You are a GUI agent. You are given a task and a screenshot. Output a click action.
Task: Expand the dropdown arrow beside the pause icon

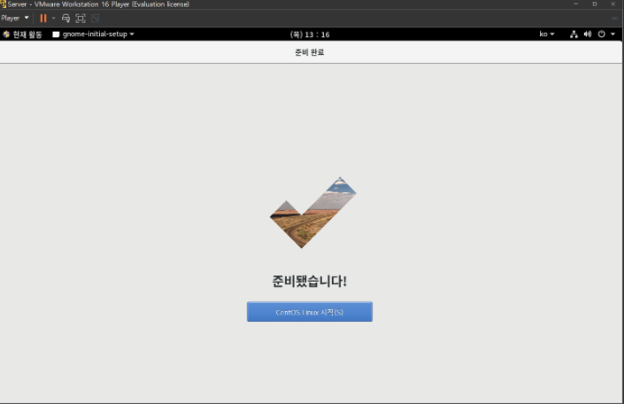tap(54, 19)
